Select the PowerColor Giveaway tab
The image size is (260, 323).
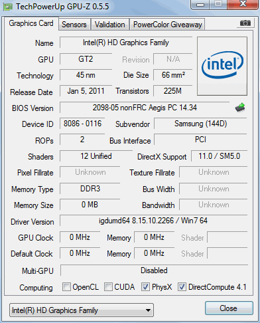pos(168,25)
